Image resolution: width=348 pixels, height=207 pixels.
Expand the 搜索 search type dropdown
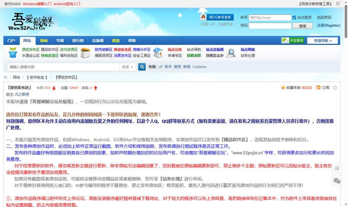click(x=127, y=66)
